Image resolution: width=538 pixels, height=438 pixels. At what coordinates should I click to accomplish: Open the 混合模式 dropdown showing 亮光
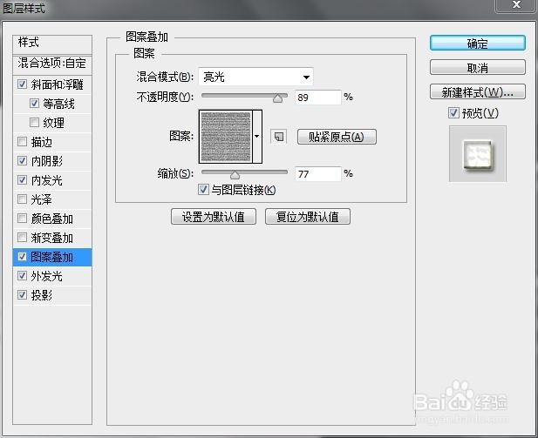pos(256,77)
